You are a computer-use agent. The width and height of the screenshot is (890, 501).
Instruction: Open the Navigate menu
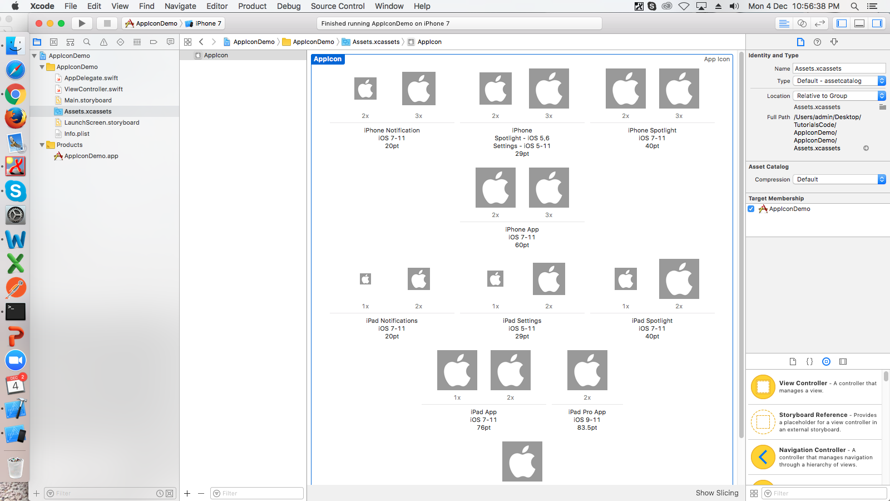coord(180,6)
